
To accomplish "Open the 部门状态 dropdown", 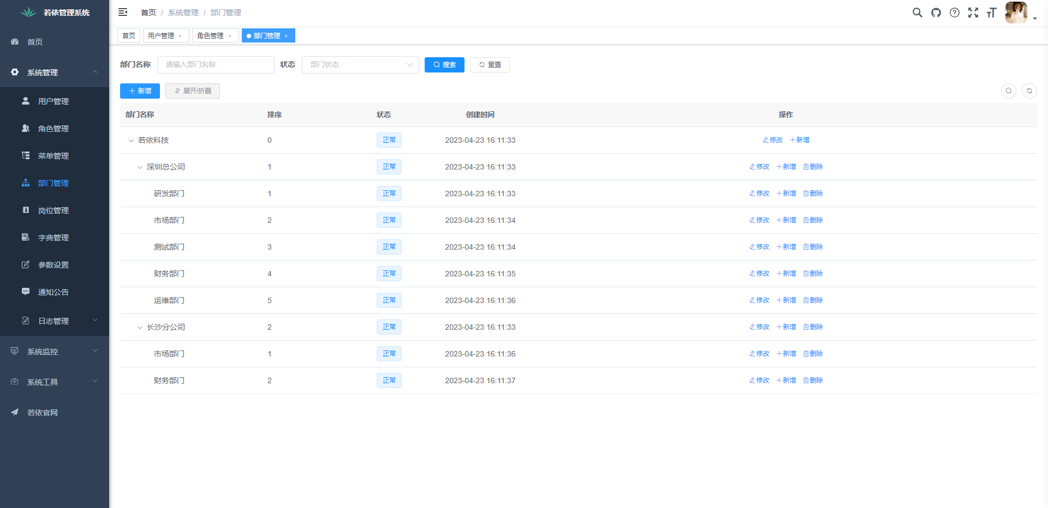I will click(x=360, y=64).
